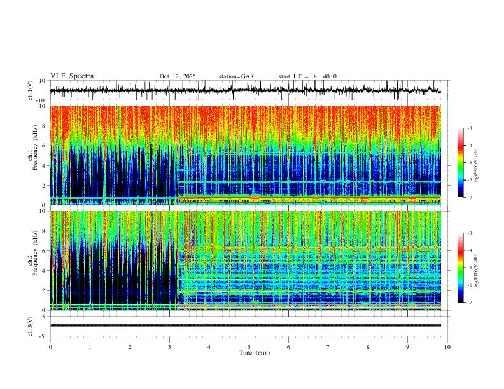The height and width of the screenshot is (389, 504).
Task: Click the time axis tick label "5"
Action: tap(249, 347)
